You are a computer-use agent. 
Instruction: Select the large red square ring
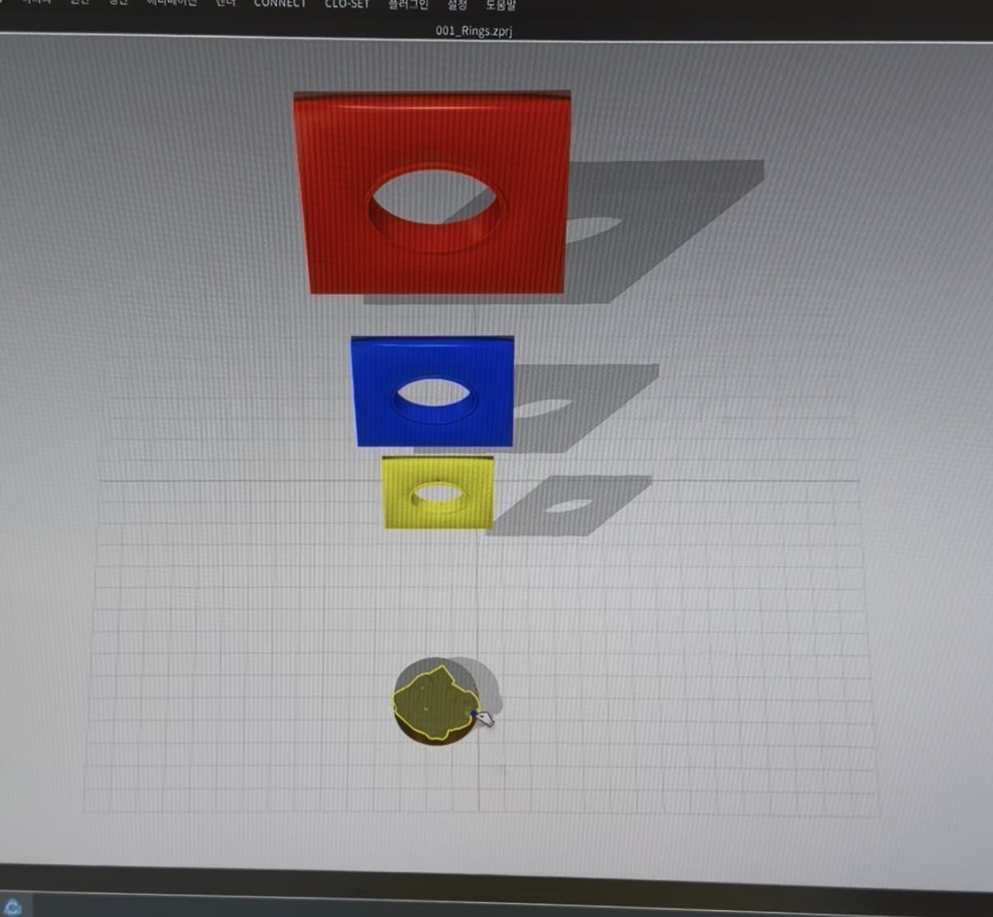point(338,247)
